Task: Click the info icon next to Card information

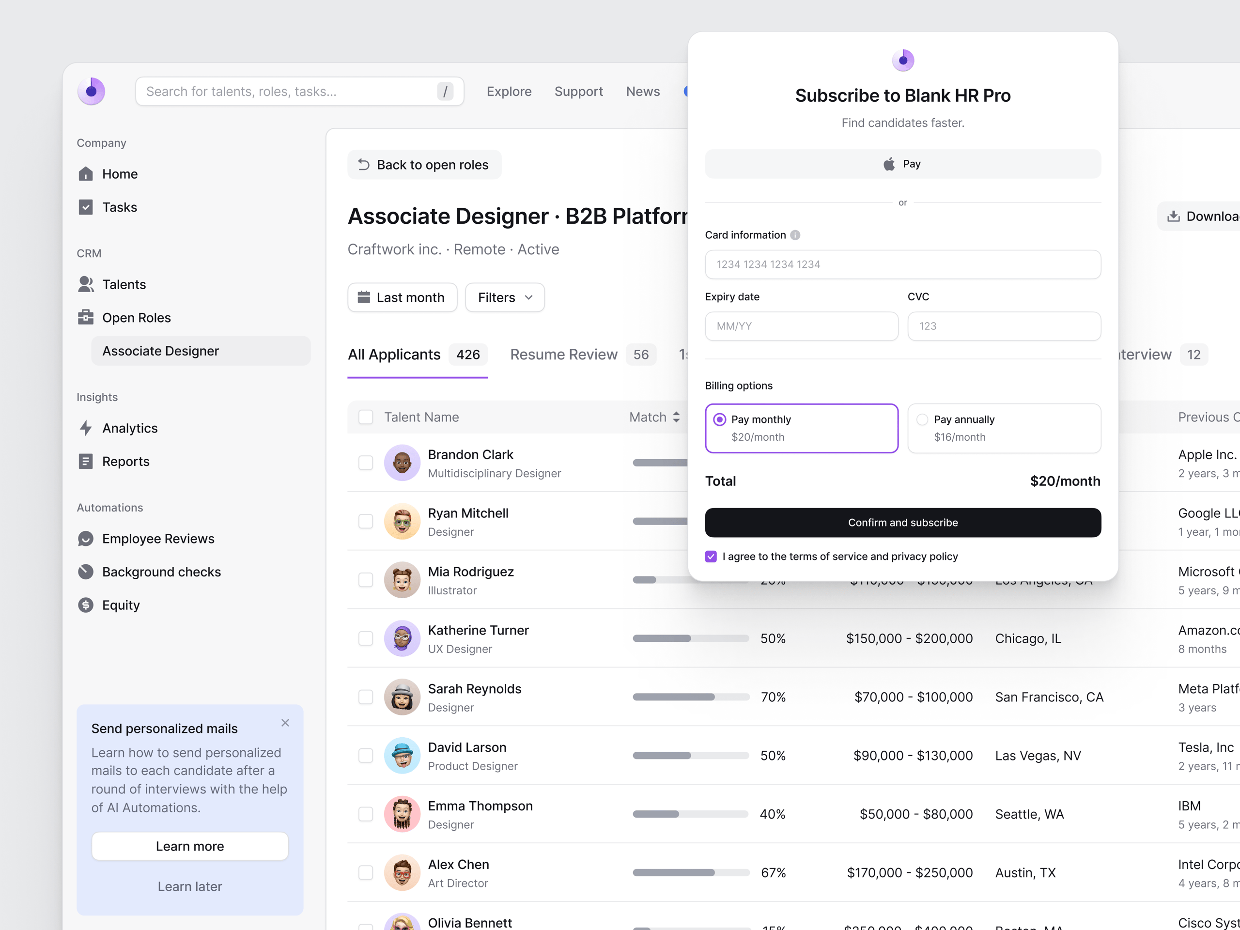Action: click(795, 235)
